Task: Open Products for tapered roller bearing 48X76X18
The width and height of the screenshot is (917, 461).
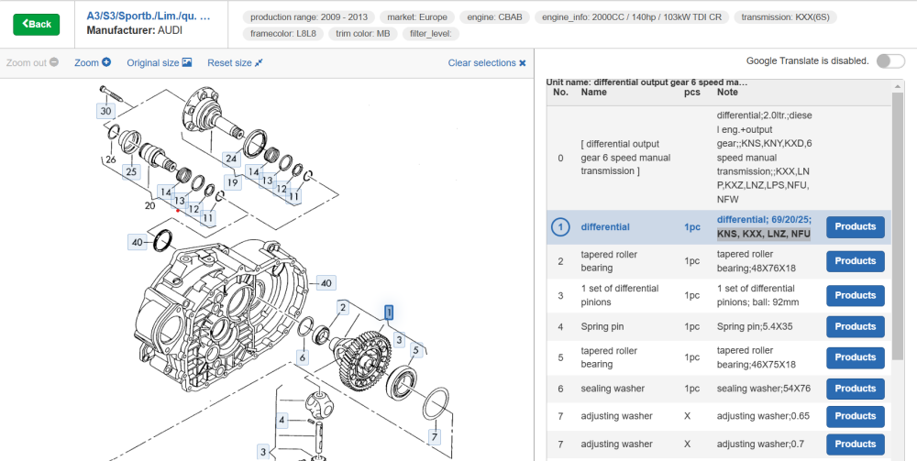Action: pyautogui.click(x=855, y=261)
